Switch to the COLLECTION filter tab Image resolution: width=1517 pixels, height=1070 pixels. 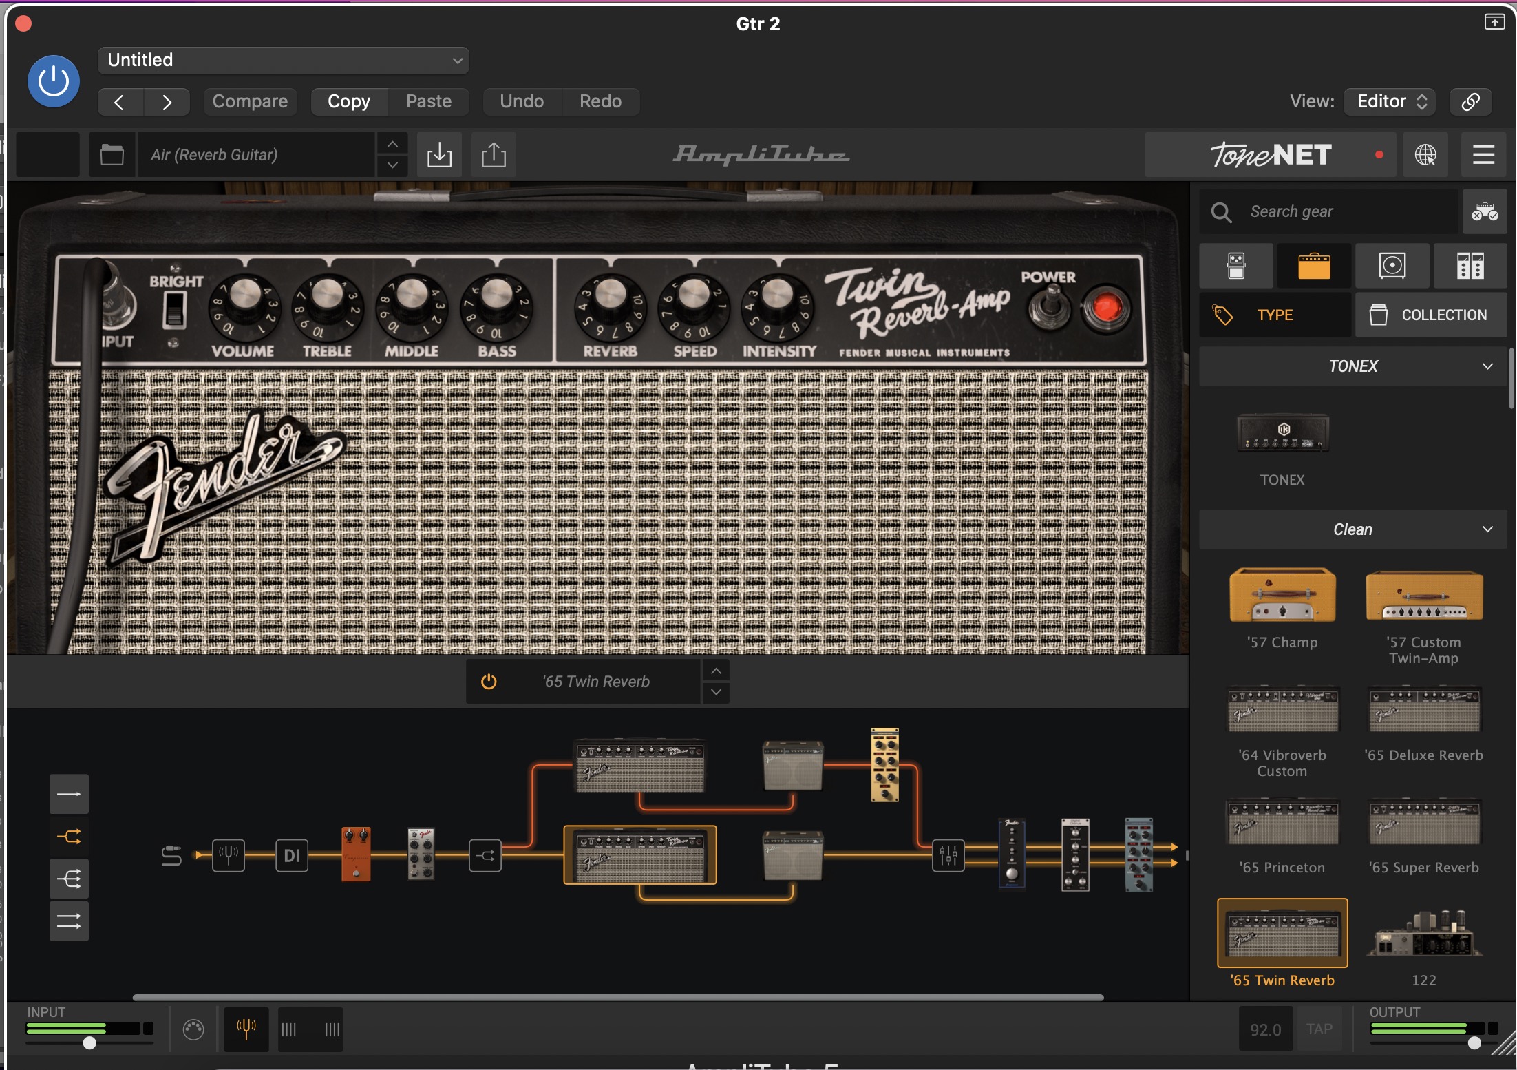click(1431, 315)
